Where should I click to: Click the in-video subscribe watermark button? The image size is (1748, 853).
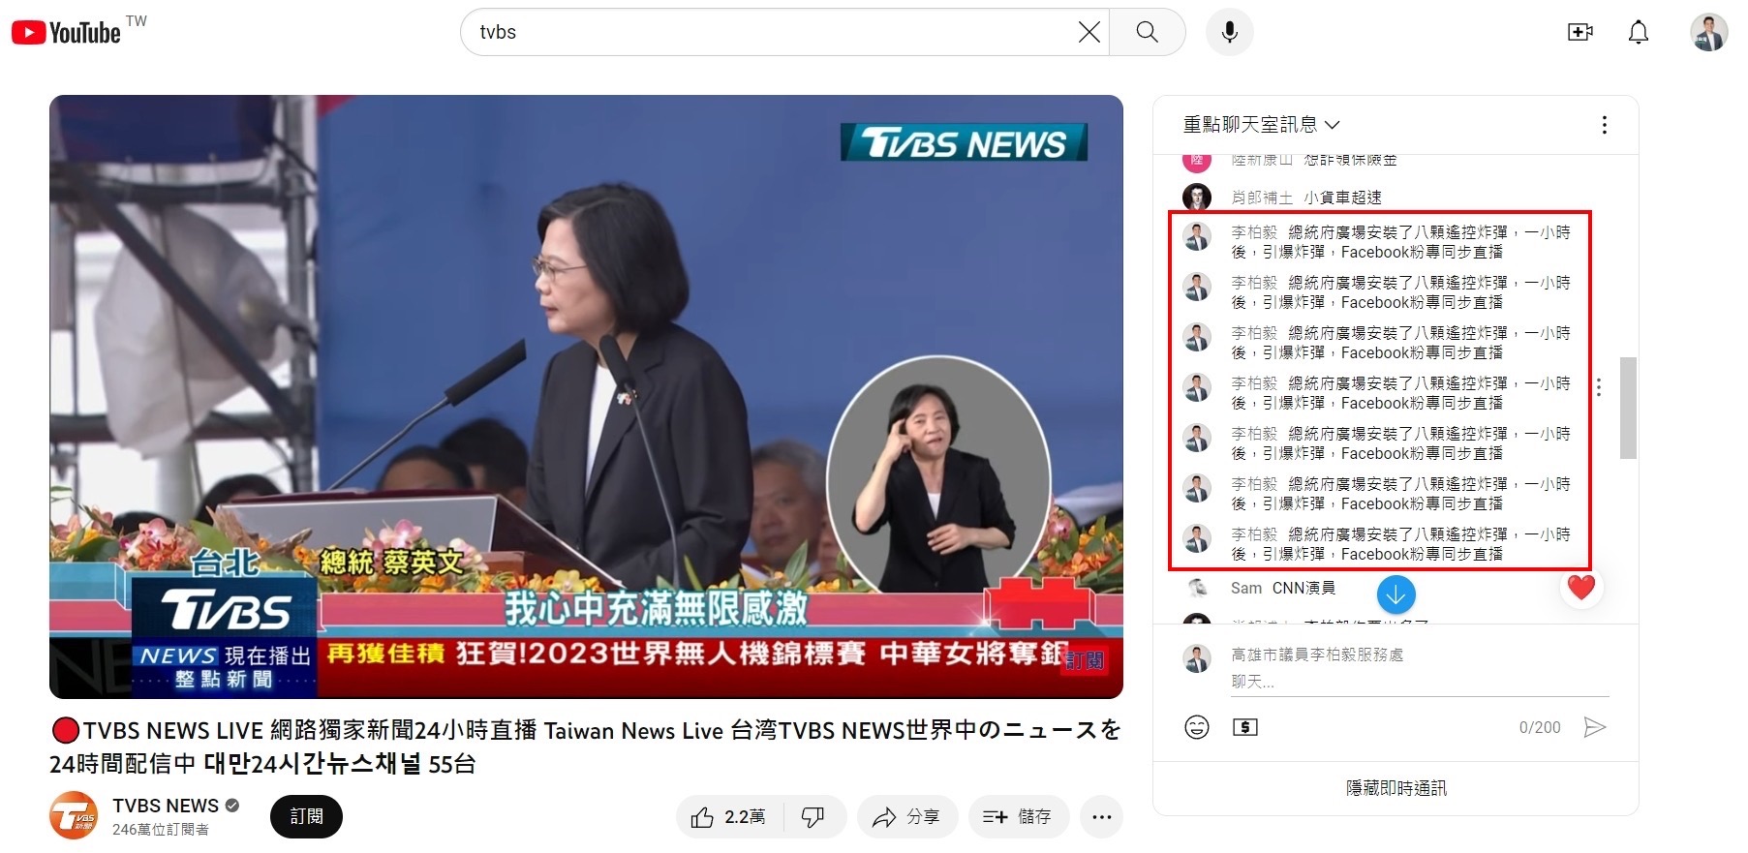point(1085,660)
